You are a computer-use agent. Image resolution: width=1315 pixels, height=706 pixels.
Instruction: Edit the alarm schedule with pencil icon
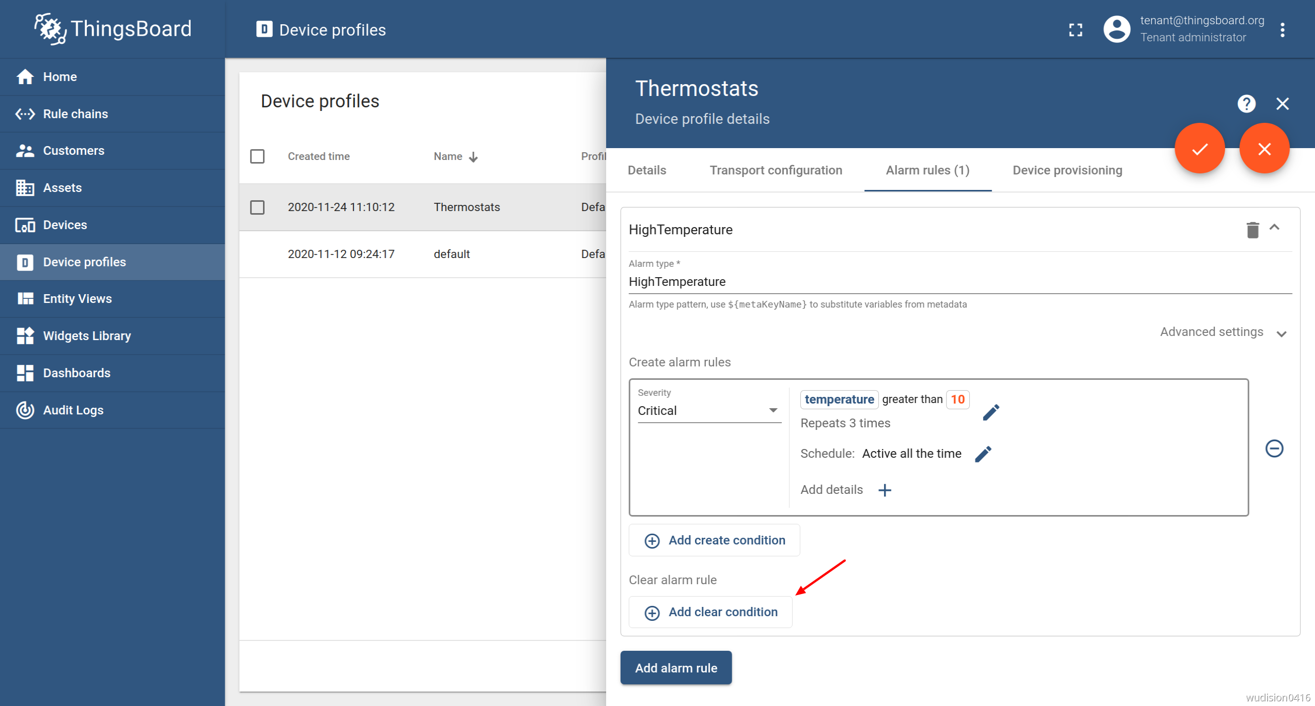(x=983, y=454)
